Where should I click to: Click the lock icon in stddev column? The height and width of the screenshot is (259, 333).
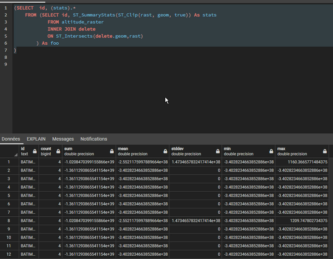[x=217, y=151]
